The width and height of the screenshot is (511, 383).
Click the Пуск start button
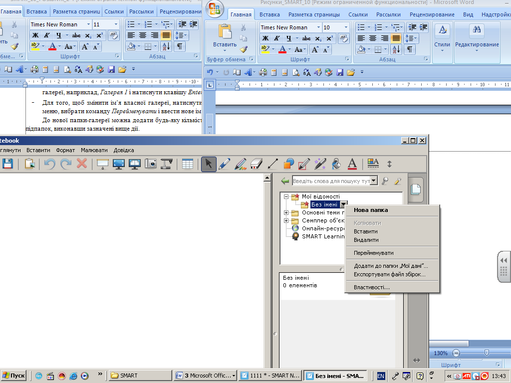13,376
